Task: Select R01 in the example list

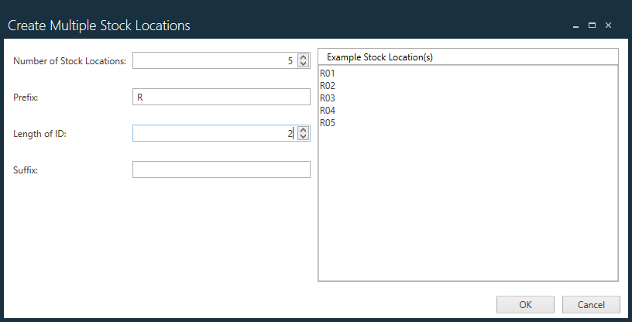Action: [x=327, y=74]
